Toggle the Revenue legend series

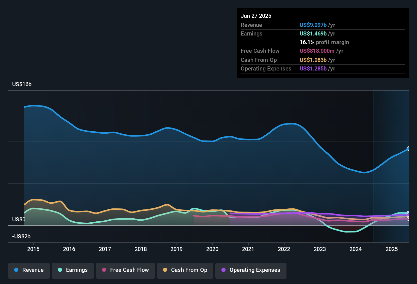click(29, 270)
